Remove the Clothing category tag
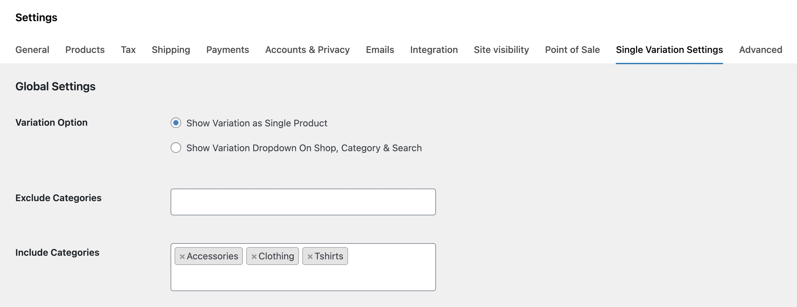The image size is (797, 307). [x=254, y=256]
